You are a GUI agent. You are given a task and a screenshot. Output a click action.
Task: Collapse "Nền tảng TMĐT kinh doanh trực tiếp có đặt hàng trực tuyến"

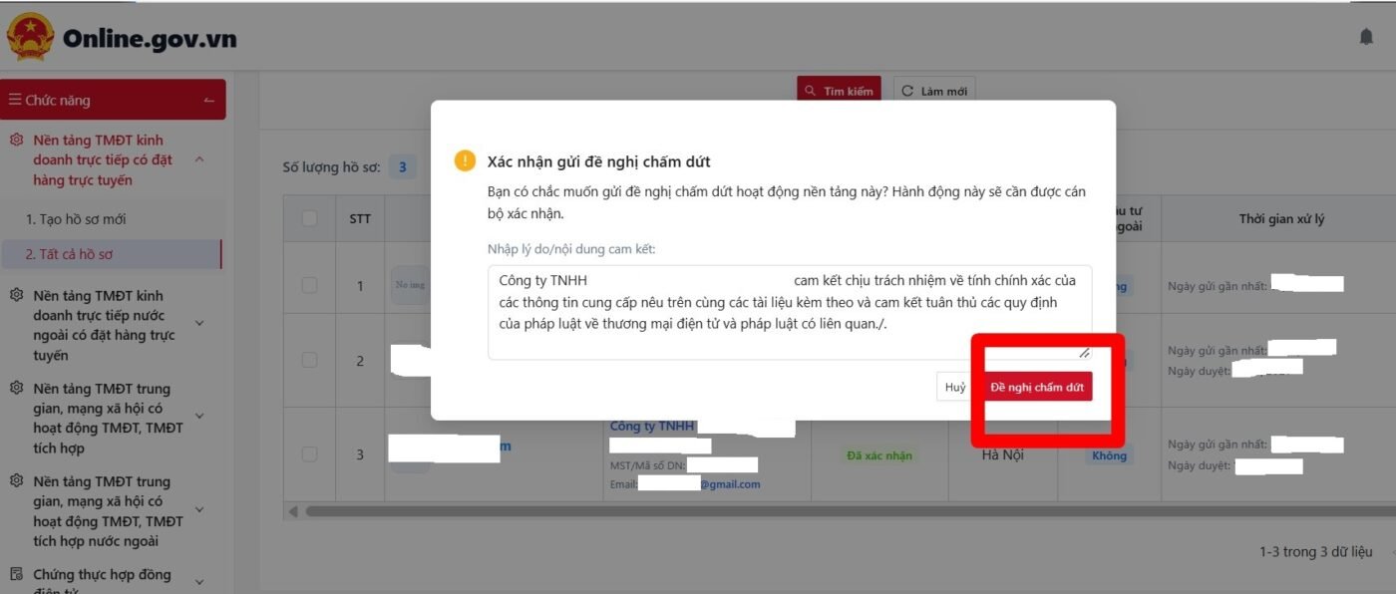(199, 159)
